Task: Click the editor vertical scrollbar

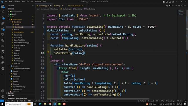Action: pyautogui.click(x=187, y=30)
